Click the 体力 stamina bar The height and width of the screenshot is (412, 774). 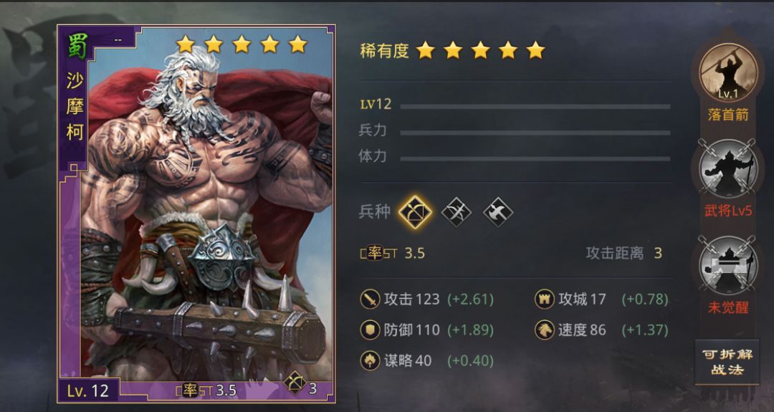pos(535,159)
